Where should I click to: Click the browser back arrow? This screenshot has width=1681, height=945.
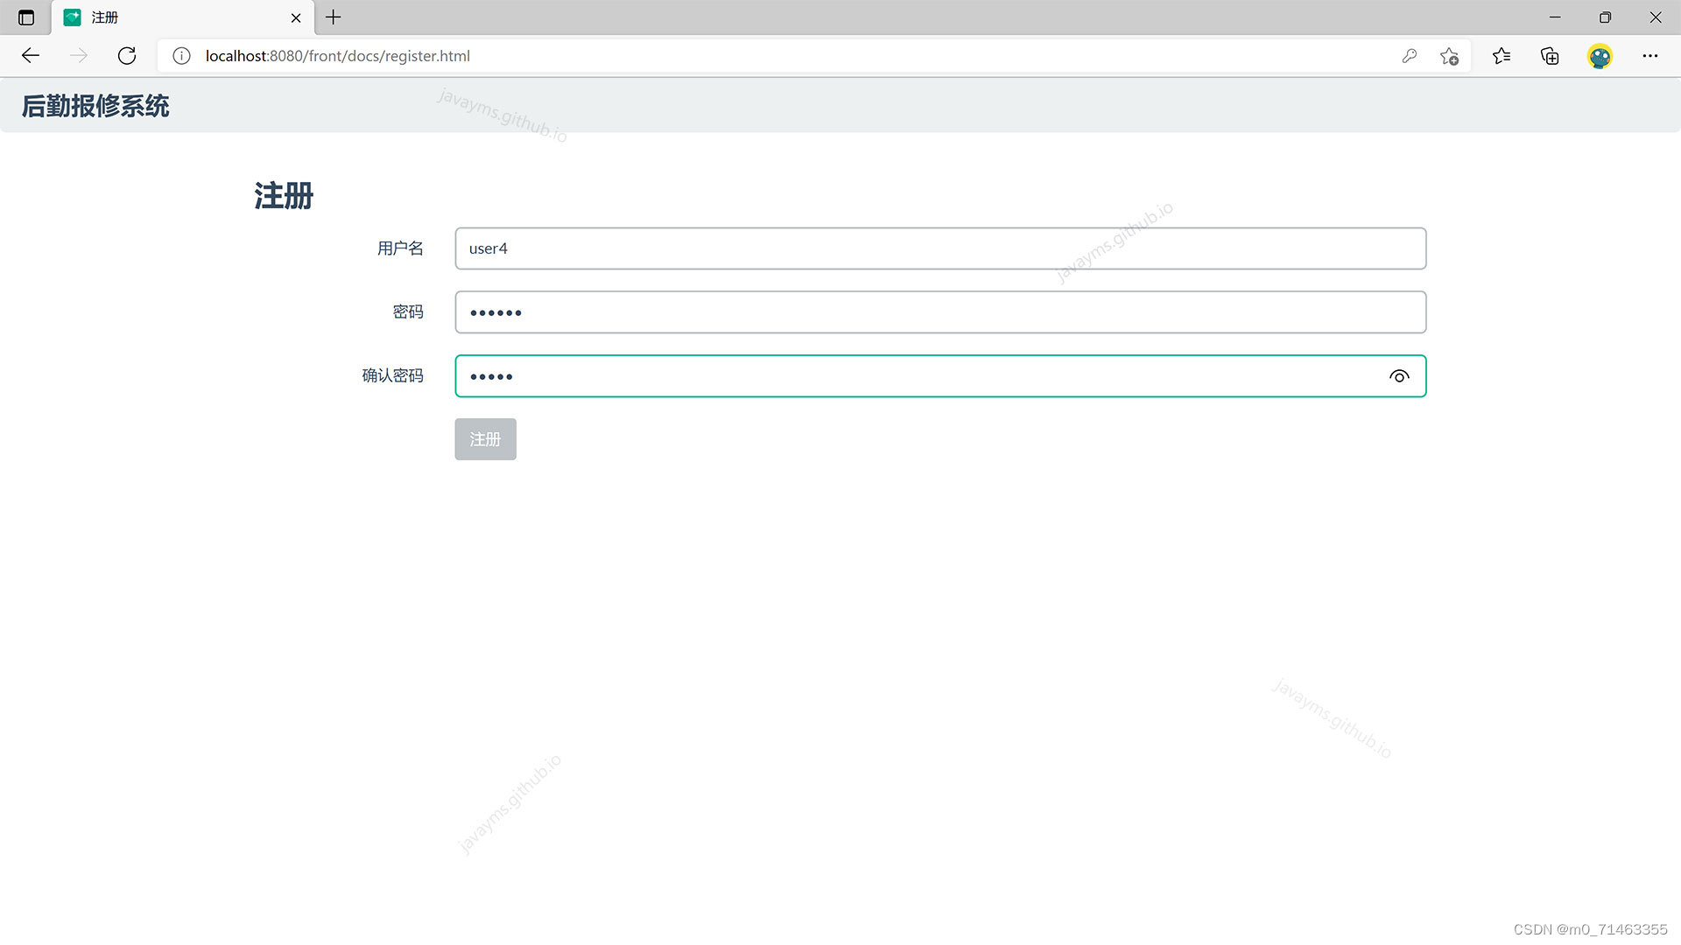point(31,56)
